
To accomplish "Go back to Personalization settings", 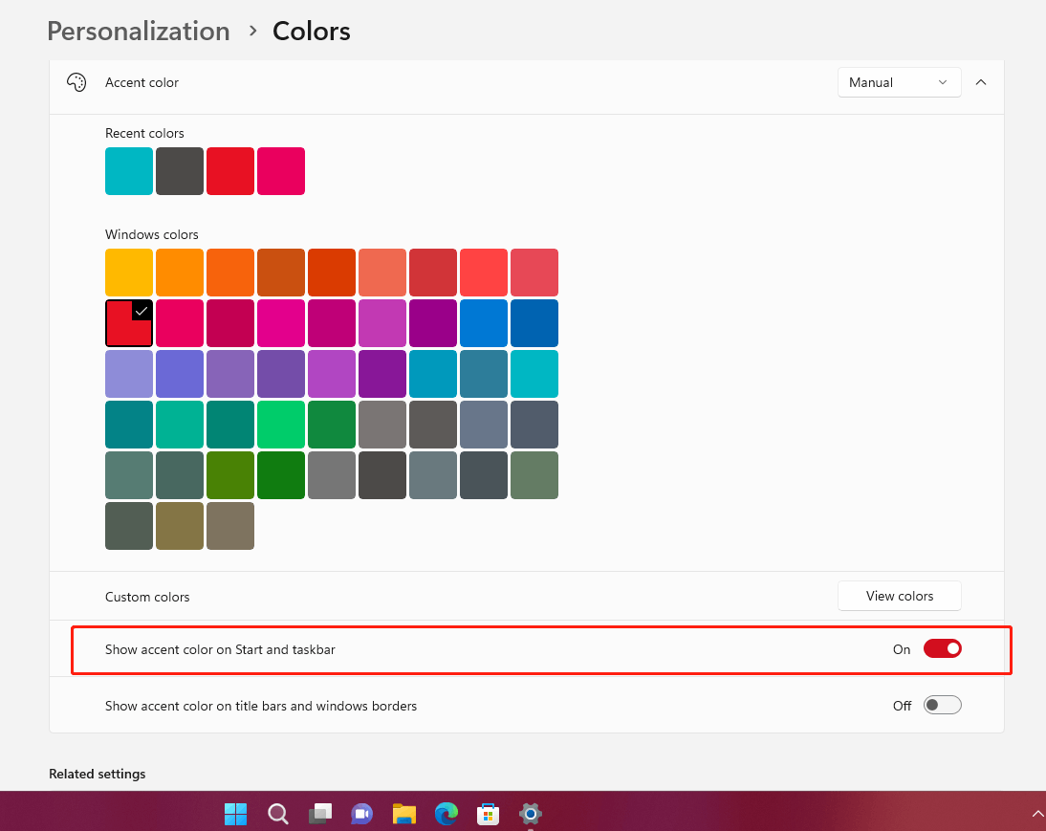I will click(x=138, y=31).
